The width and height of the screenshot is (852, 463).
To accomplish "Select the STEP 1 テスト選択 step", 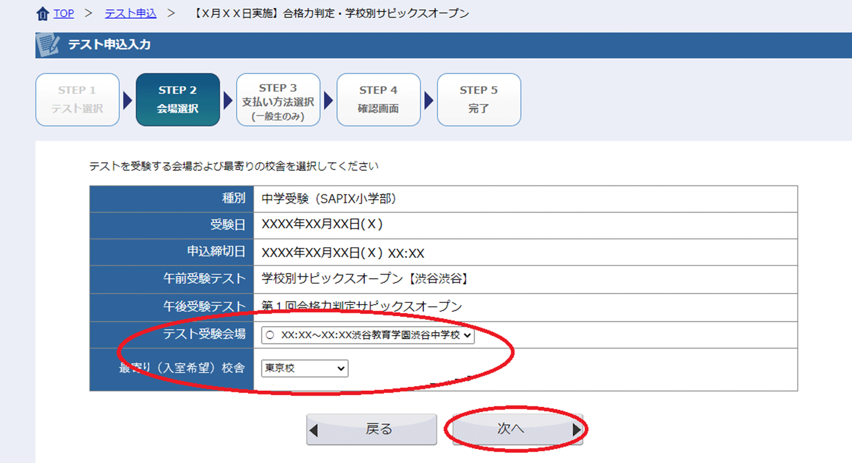I will coord(77,100).
